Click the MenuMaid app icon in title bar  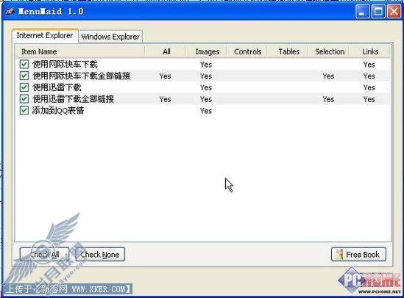(10, 11)
